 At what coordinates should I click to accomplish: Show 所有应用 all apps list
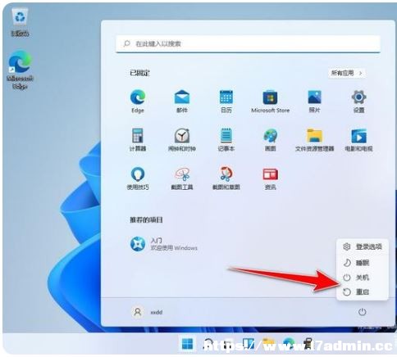pyautogui.click(x=347, y=73)
